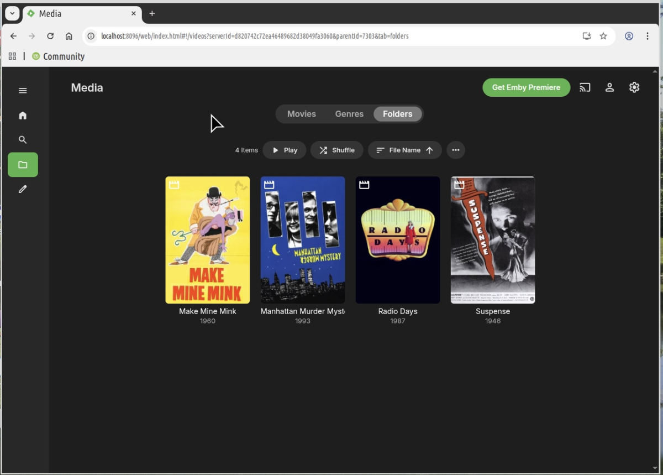Click the Suspense title text
Viewport: 663px width, 475px height.
pyautogui.click(x=493, y=311)
